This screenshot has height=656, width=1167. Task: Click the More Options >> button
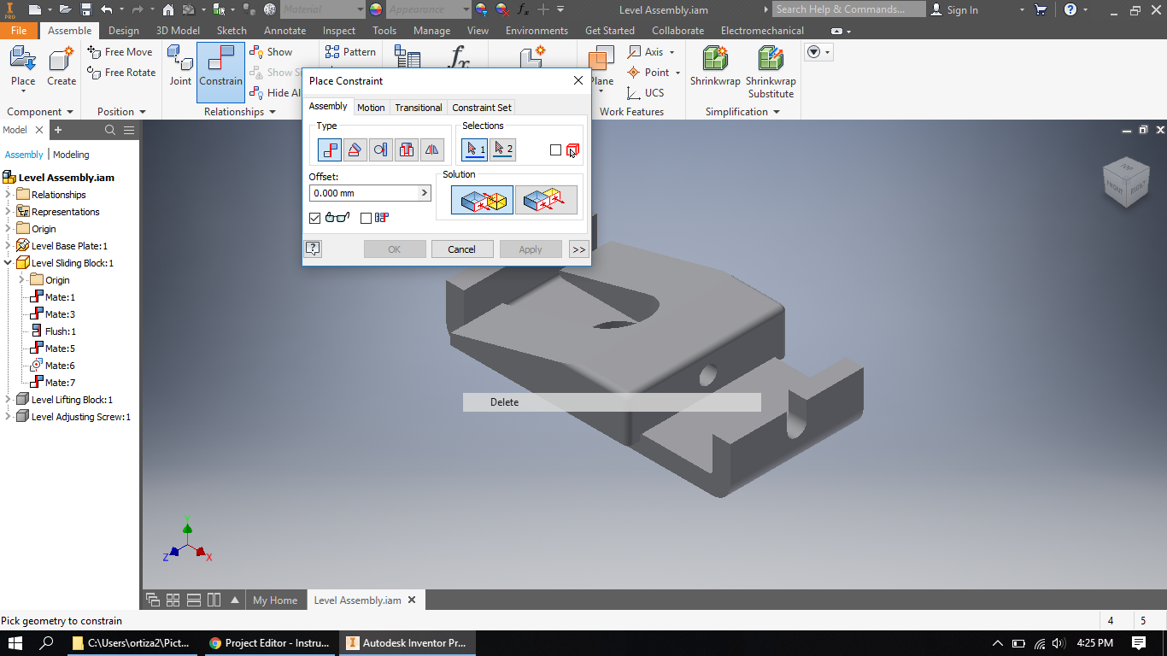pos(578,249)
